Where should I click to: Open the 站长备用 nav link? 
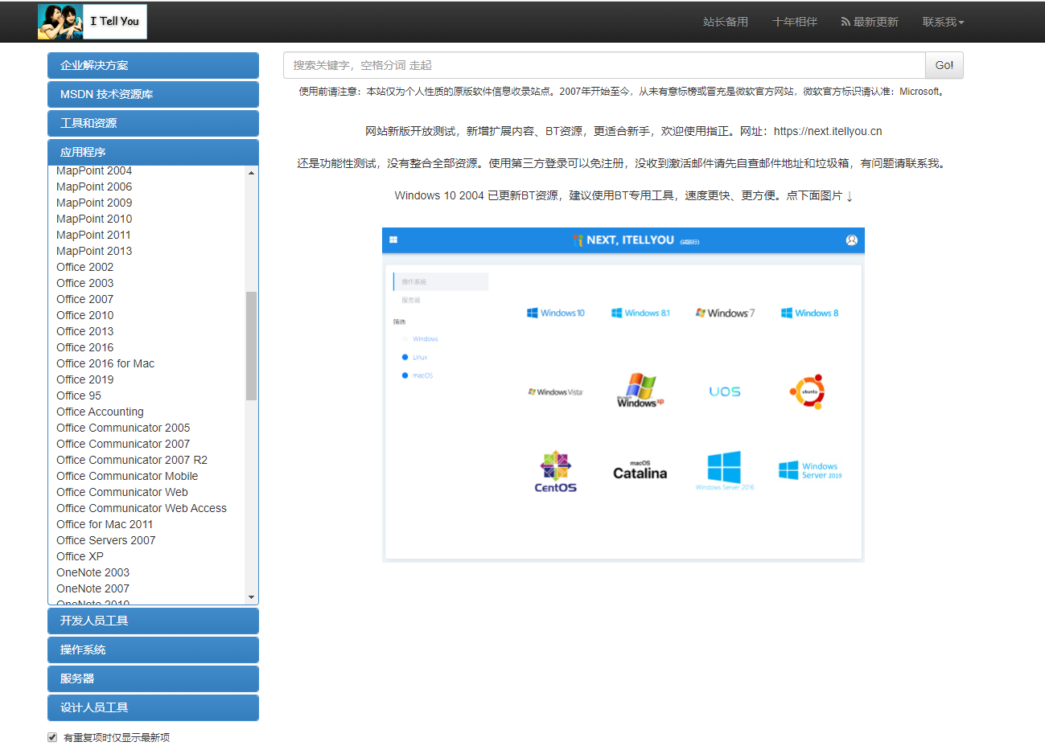pos(725,22)
